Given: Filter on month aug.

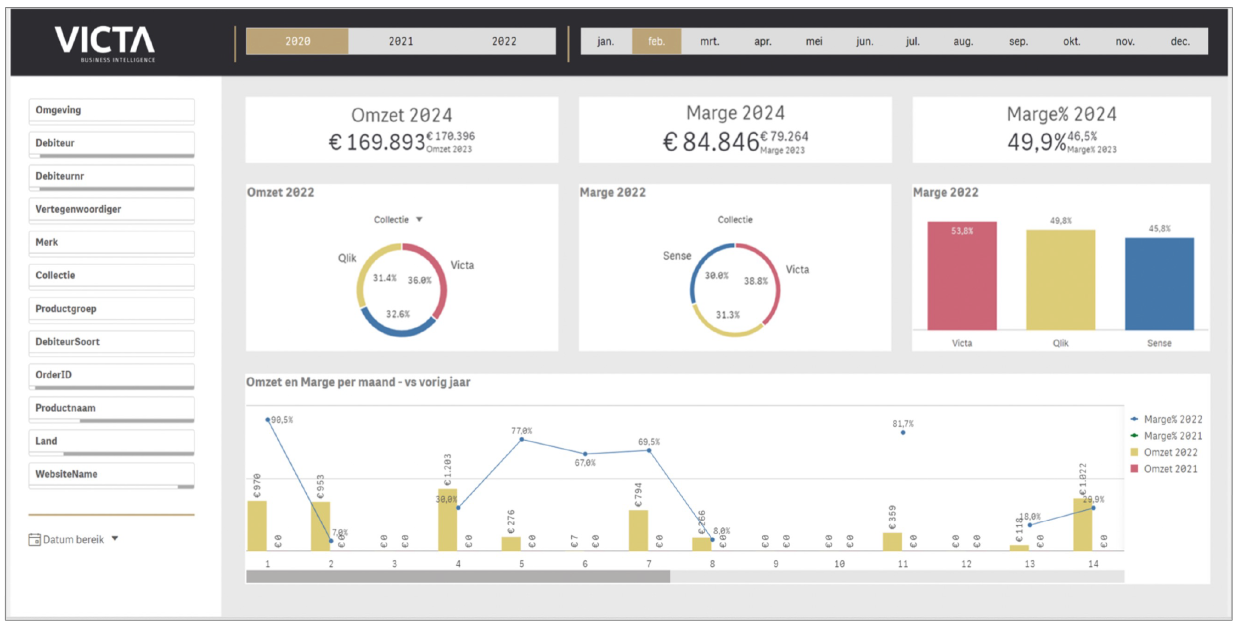Looking at the screenshot, I should [963, 41].
